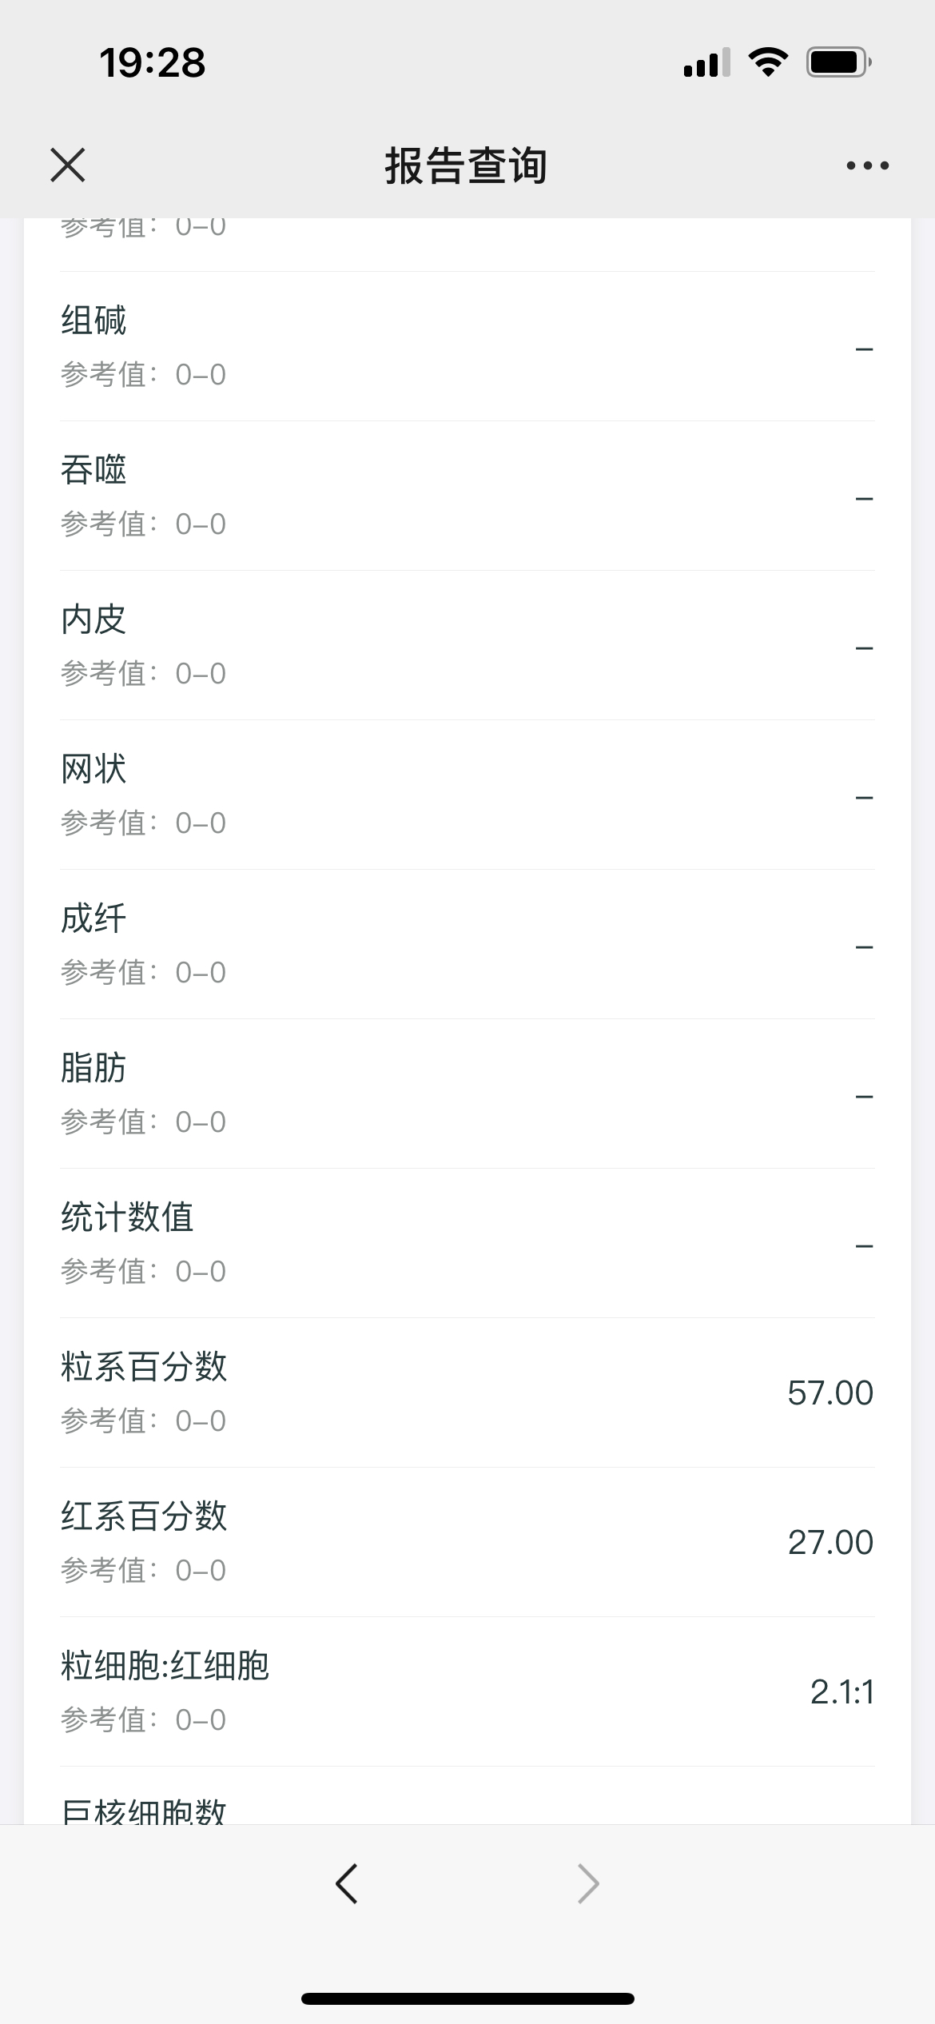
Task: Tap the 红系百分数 value 27.00
Action: (x=830, y=1543)
